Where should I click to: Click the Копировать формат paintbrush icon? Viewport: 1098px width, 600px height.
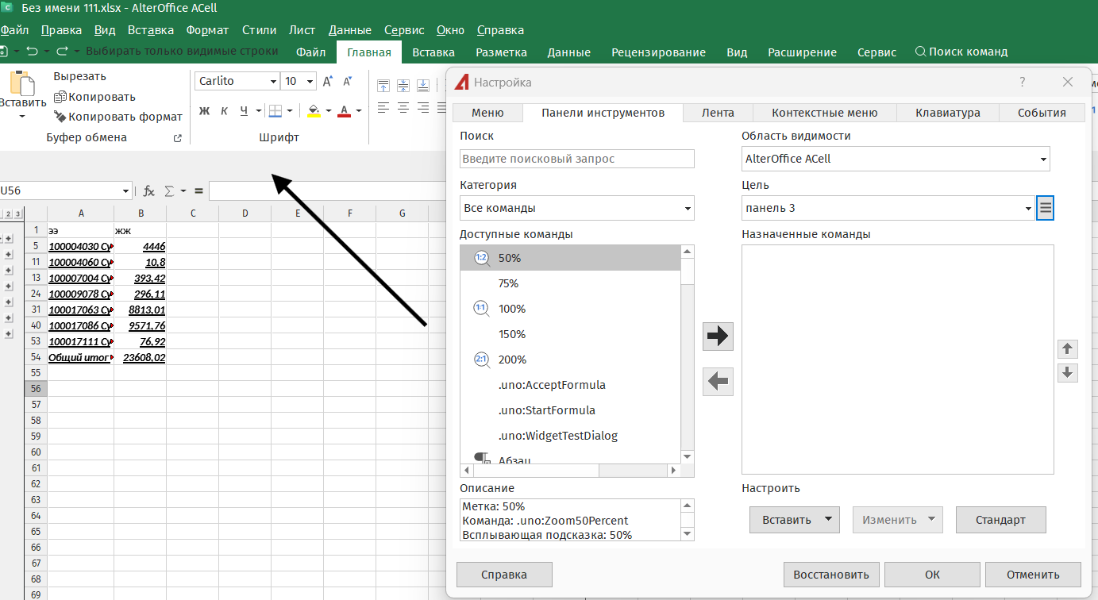(60, 117)
